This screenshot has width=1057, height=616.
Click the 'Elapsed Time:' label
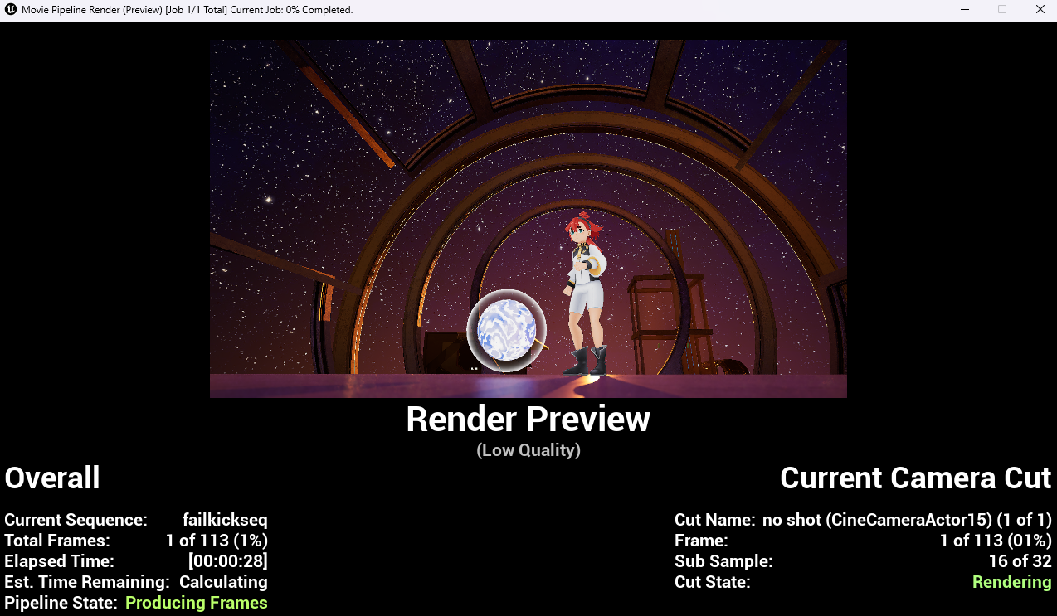59,561
